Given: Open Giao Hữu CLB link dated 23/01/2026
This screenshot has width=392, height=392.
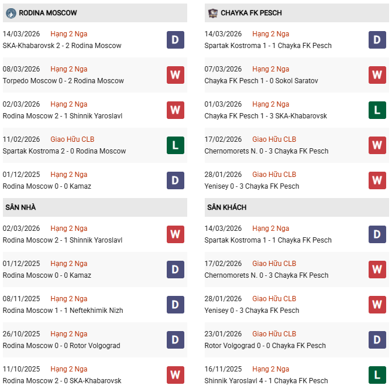Looking at the screenshot, I should point(274,334).
